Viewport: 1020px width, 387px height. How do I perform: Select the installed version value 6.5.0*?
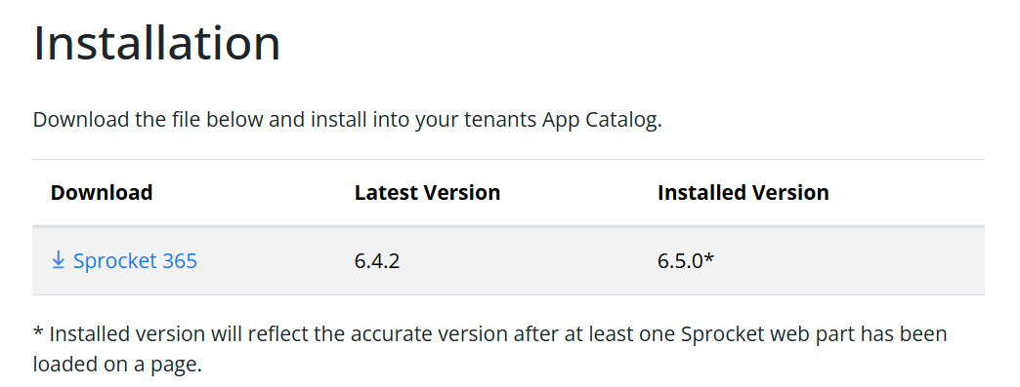686,261
